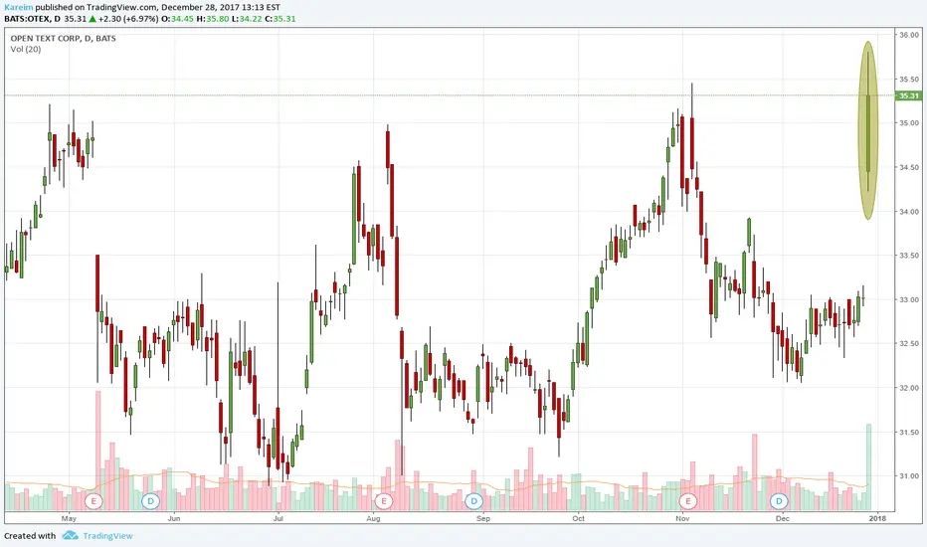Click the Jun label on time axis
927x547 pixels.
[x=174, y=518]
